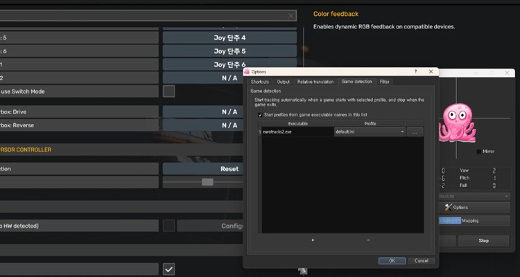Click the Executable column header
The width and height of the screenshot is (520, 277).
point(297,123)
